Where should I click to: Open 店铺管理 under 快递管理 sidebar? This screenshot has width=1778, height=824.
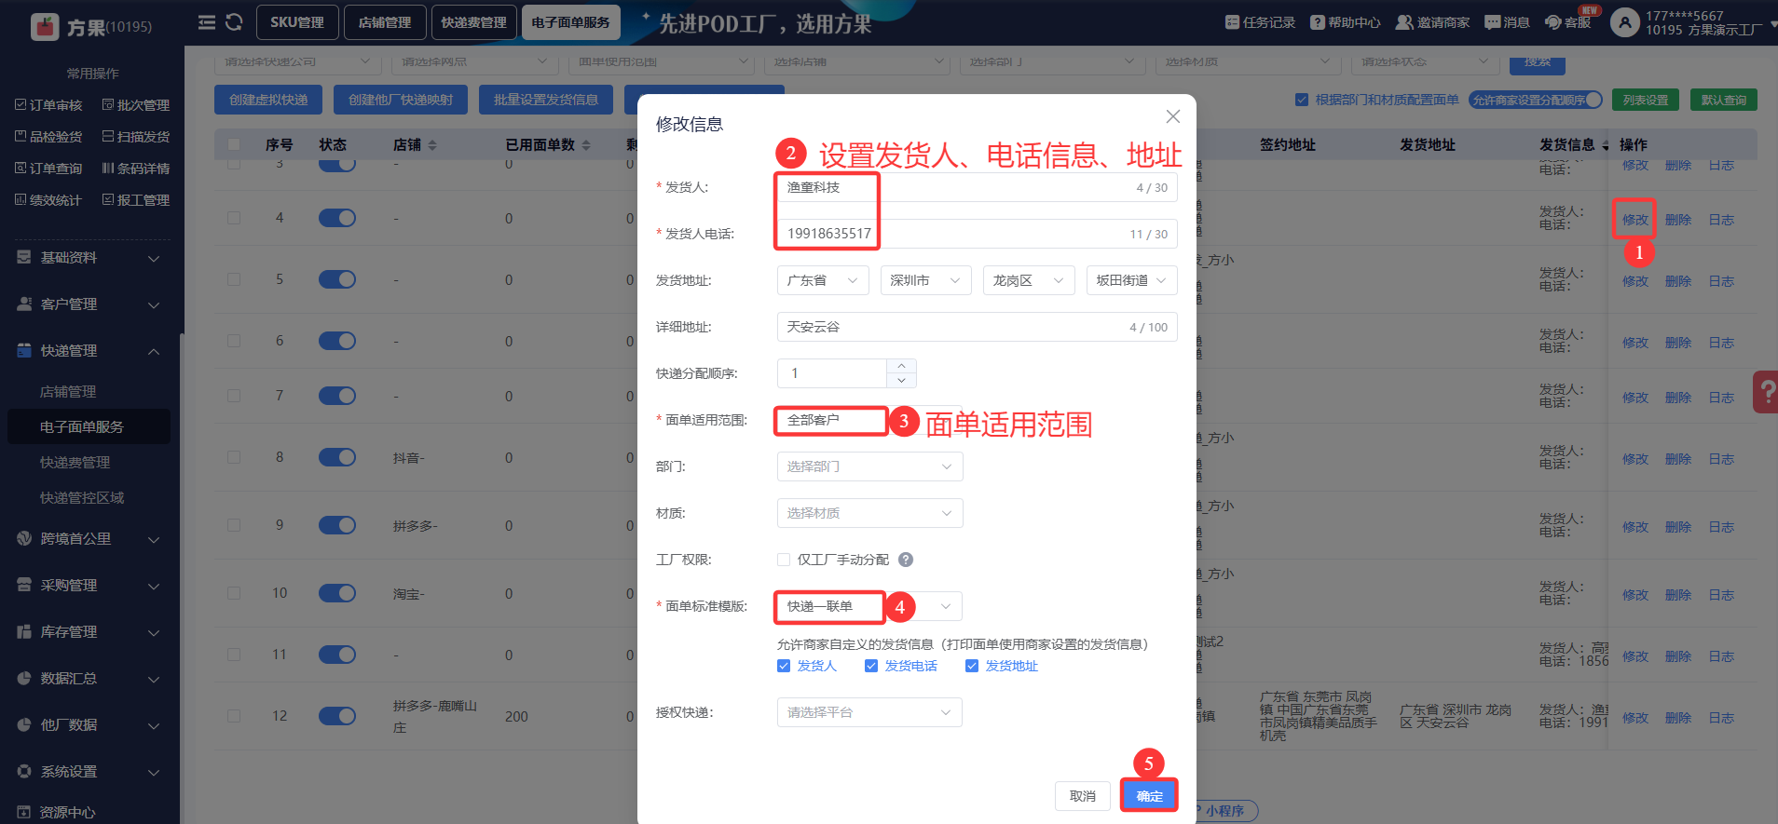click(68, 392)
